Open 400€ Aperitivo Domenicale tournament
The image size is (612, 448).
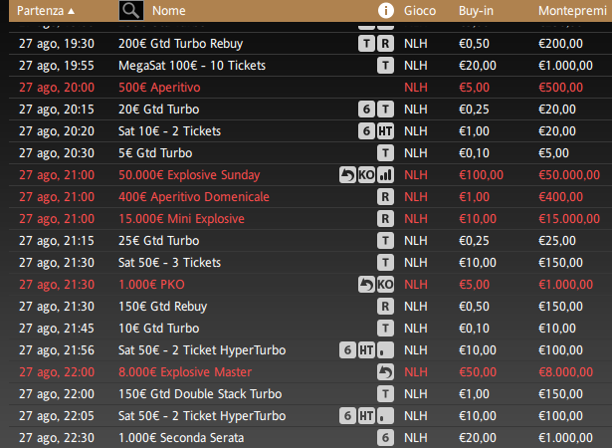(310, 196)
